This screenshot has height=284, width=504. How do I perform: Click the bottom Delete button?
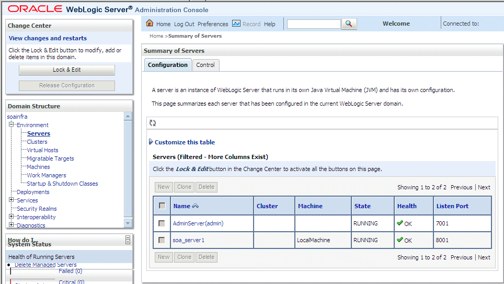[x=207, y=257]
